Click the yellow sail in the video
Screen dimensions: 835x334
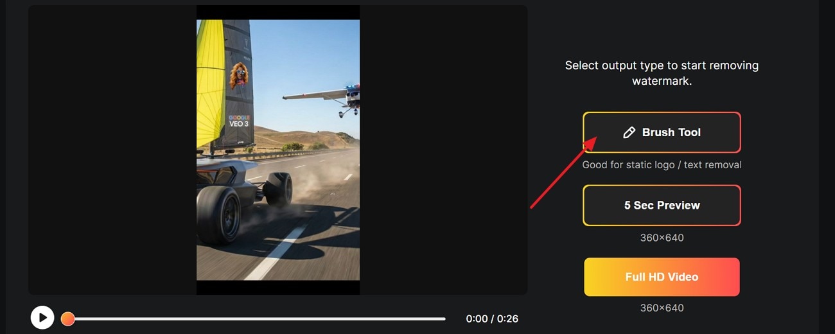tap(208, 83)
